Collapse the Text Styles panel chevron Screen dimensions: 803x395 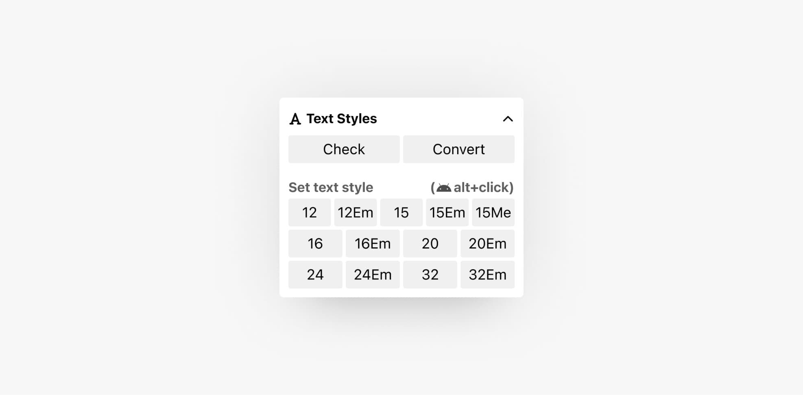(x=508, y=119)
